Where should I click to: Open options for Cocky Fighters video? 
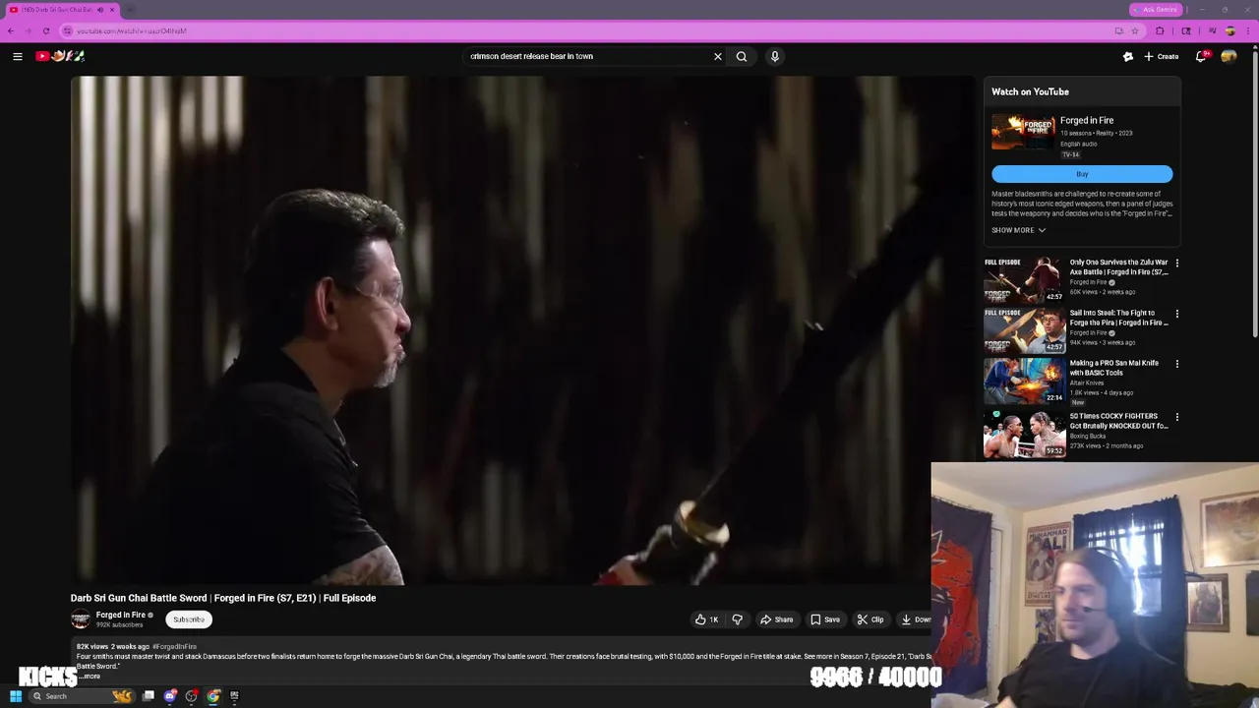[x=1176, y=417]
